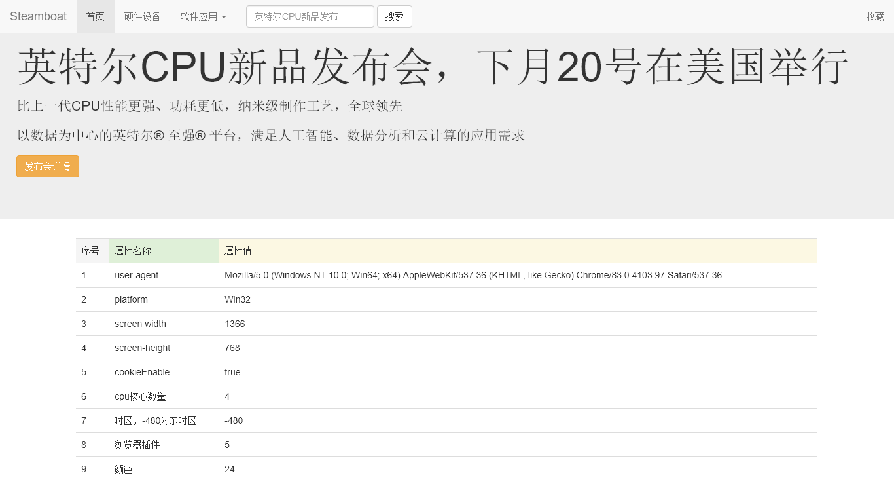
Task: Click the subtitle about 纳米级制作工艺
Action: [209, 106]
